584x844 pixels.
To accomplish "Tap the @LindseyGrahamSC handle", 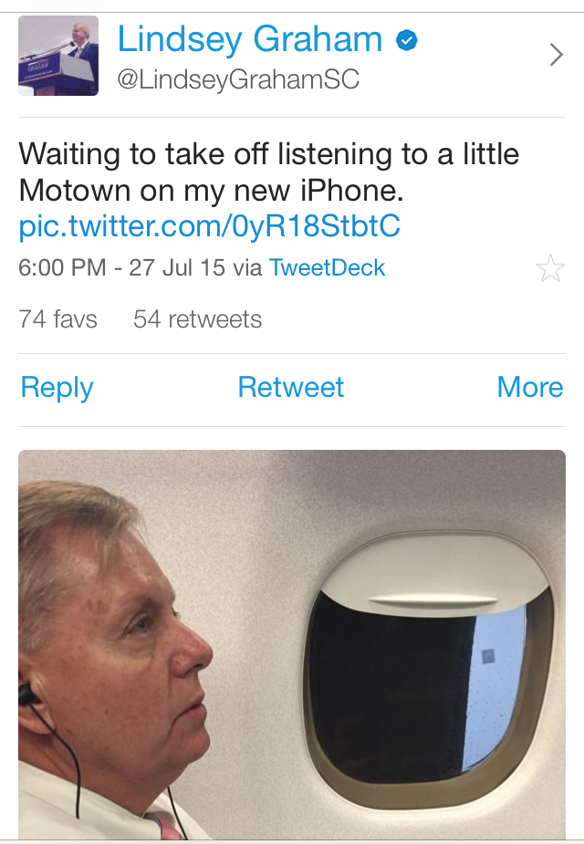I will [x=238, y=80].
